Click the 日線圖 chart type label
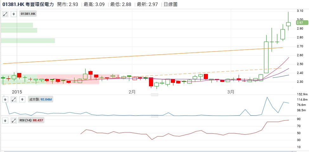 [x=171, y=5]
